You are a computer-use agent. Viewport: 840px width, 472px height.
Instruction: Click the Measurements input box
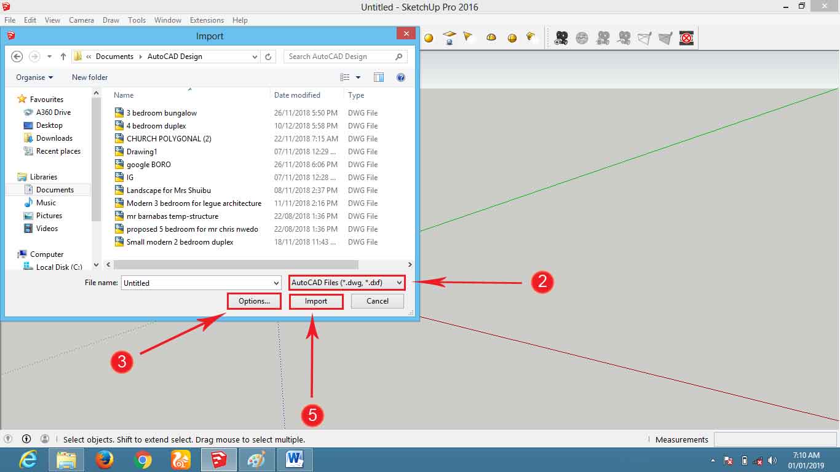click(775, 439)
